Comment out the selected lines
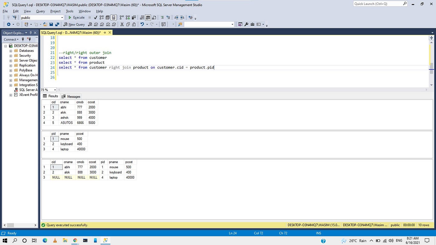This screenshot has height=245, width=436. [x=162, y=17]
